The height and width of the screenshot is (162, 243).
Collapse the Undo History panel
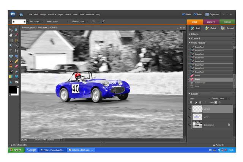click(x=199, y=42)
